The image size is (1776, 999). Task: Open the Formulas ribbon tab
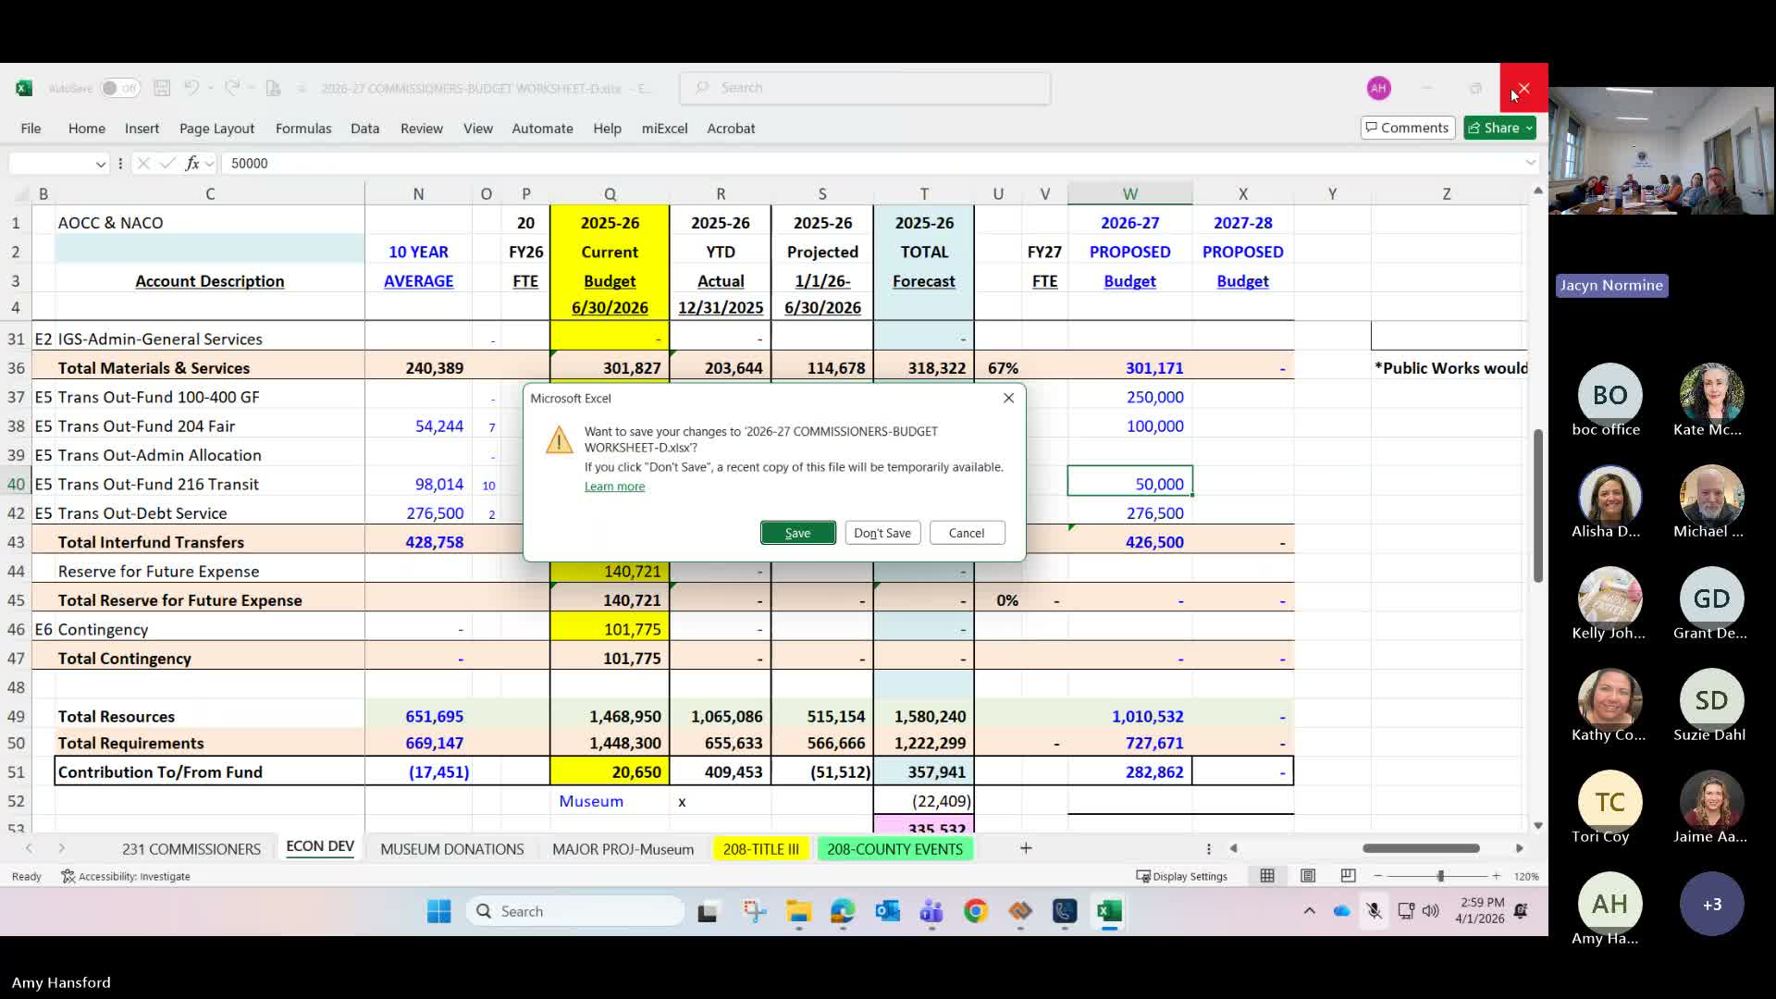[303, 129]
